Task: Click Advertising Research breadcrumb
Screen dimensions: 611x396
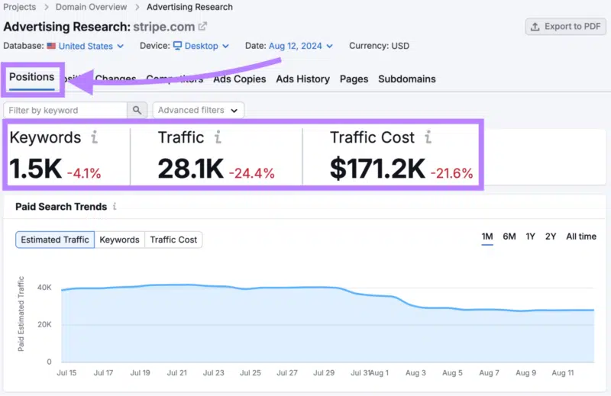Action: tap(189, 7)
